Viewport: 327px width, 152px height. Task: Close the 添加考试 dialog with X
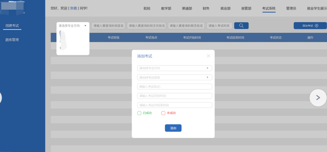coord(208,56)
